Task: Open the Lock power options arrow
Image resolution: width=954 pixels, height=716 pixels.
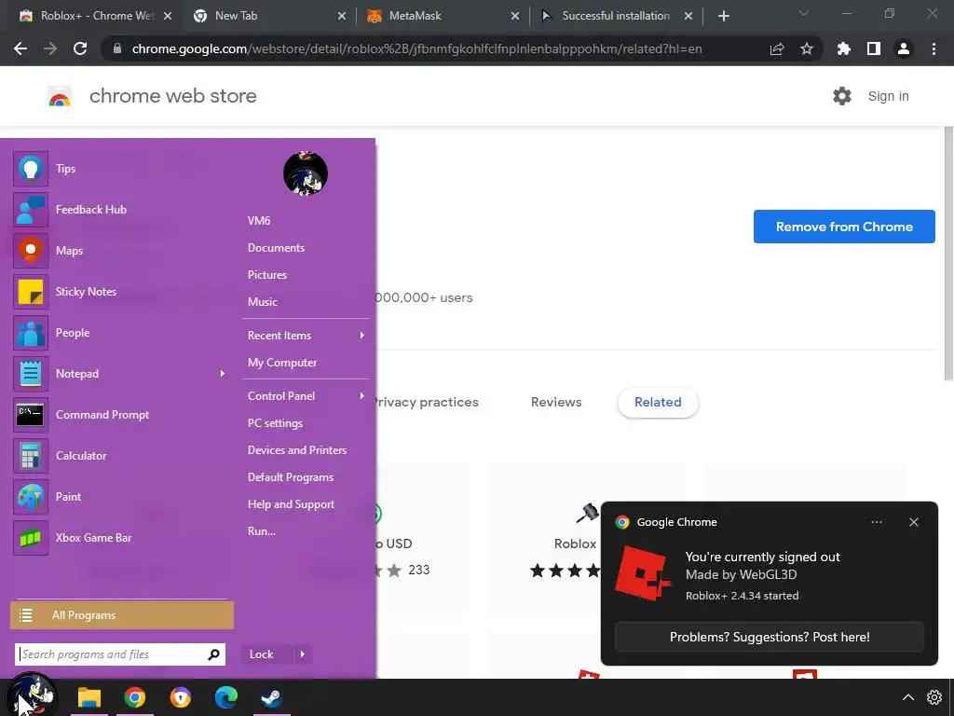Action: [303, 654]
